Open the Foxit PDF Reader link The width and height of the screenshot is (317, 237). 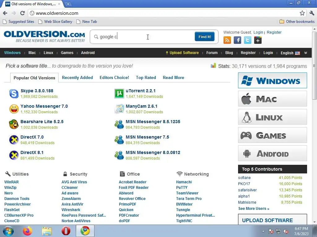tap(134, 187)
